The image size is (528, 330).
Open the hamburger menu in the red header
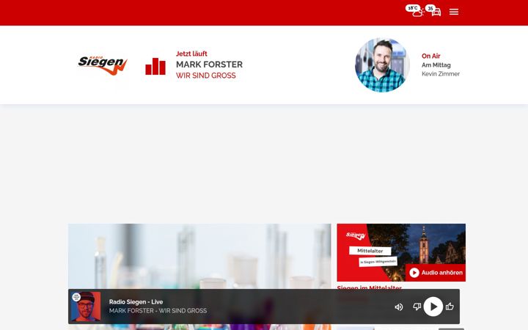pyautogui.click(x=454, y=12)
